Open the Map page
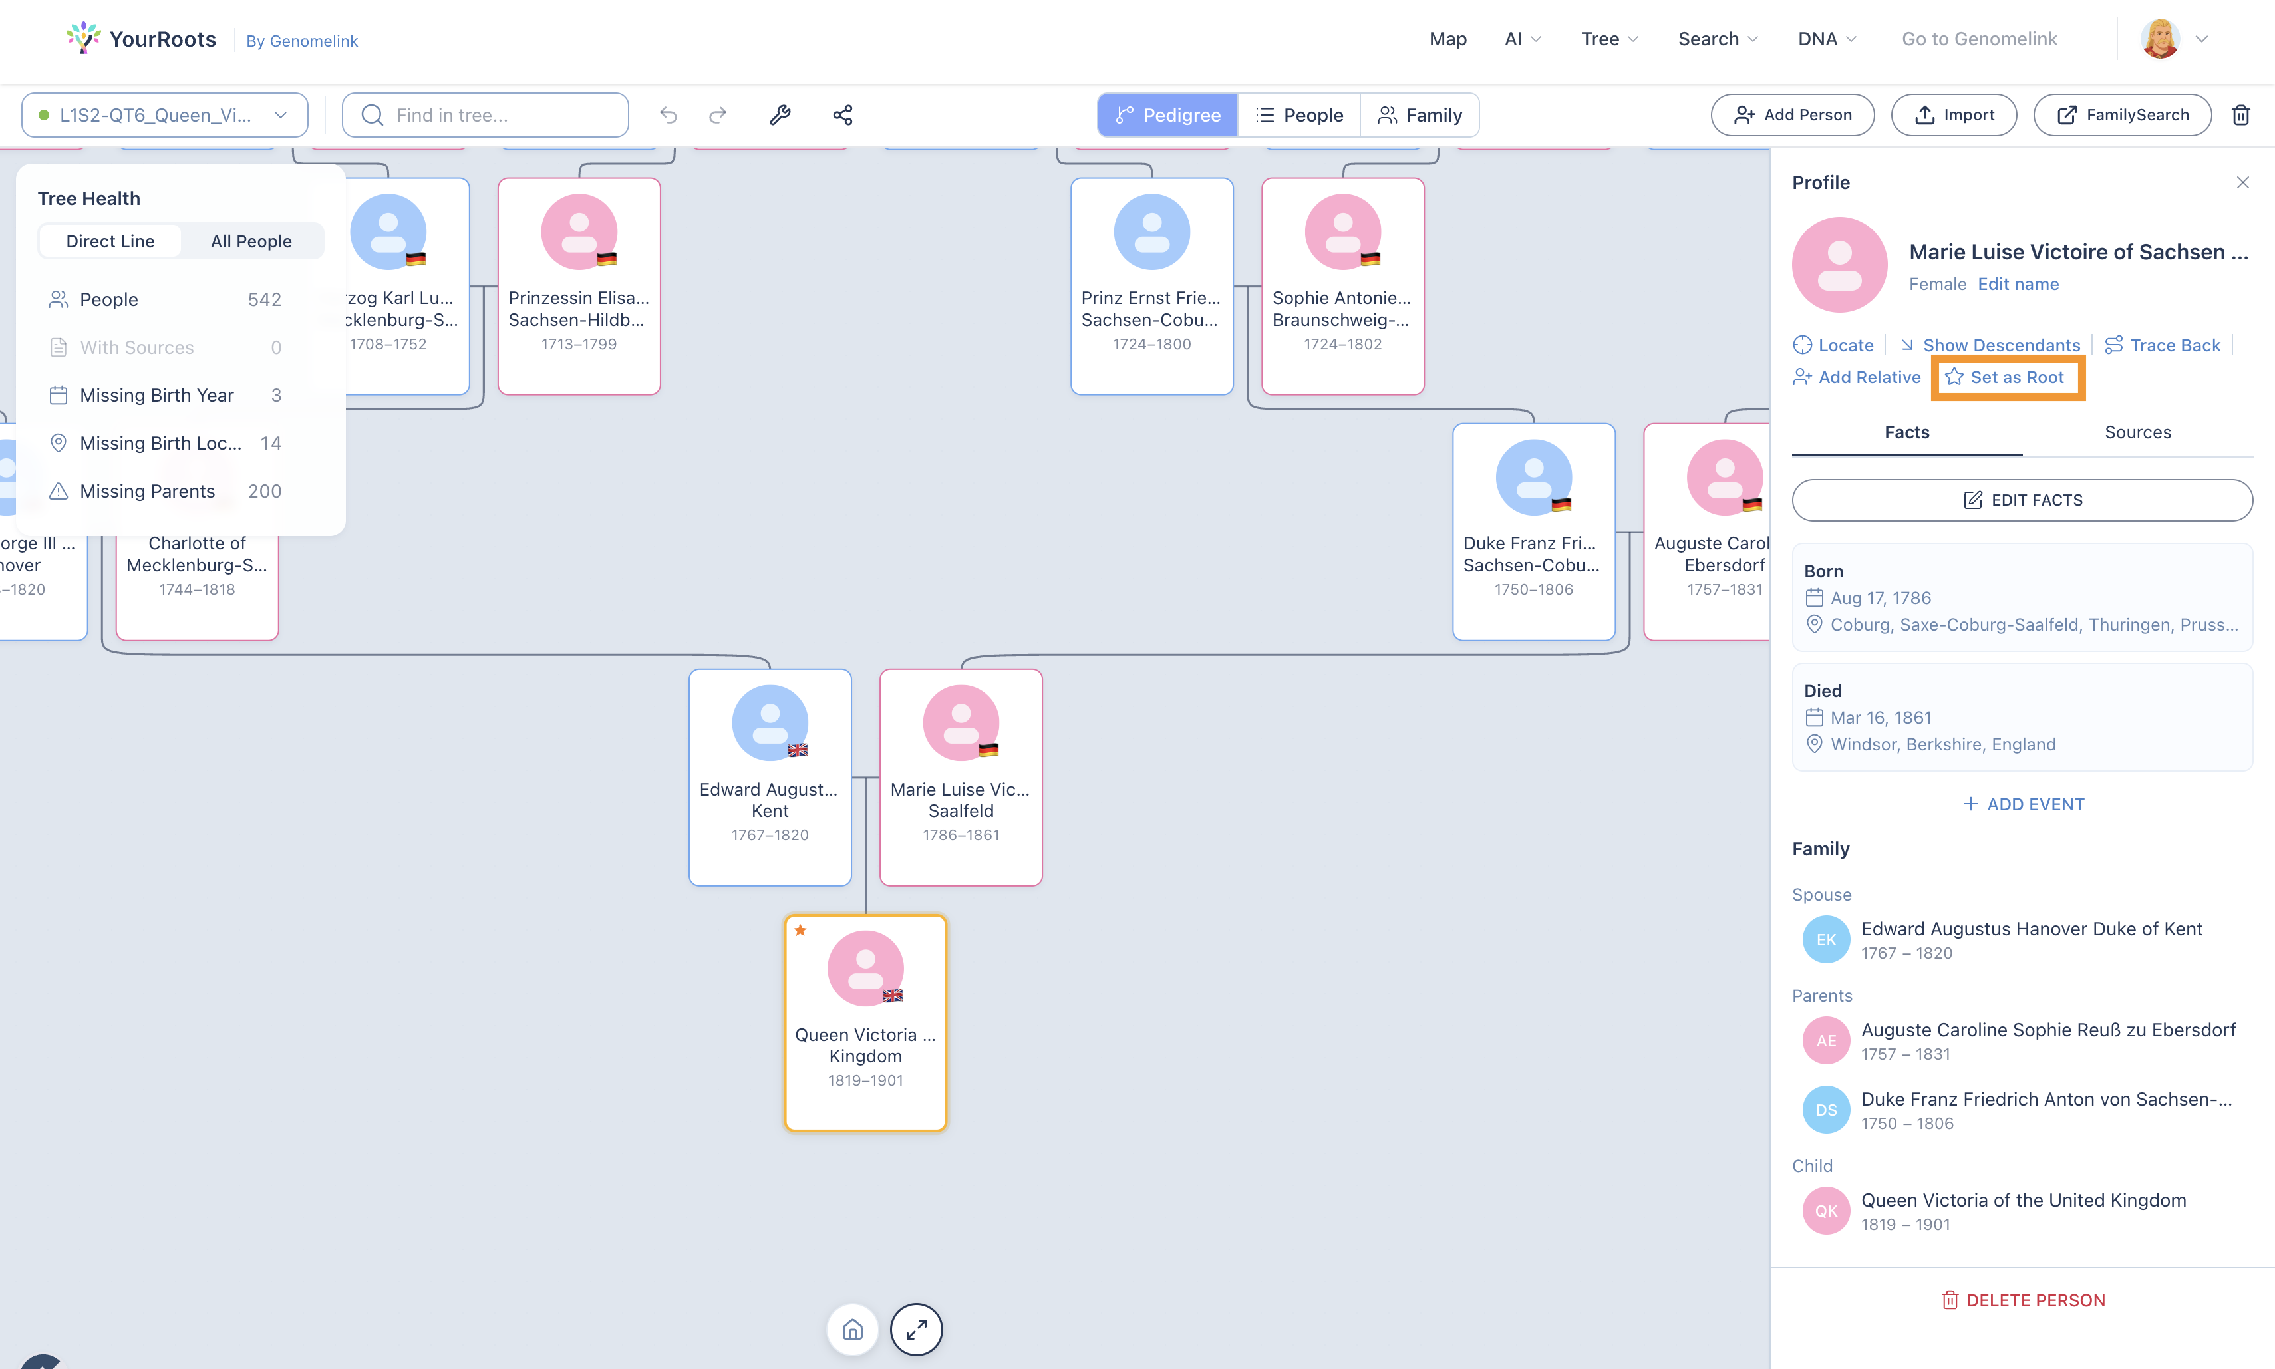 pos(1447,39)
